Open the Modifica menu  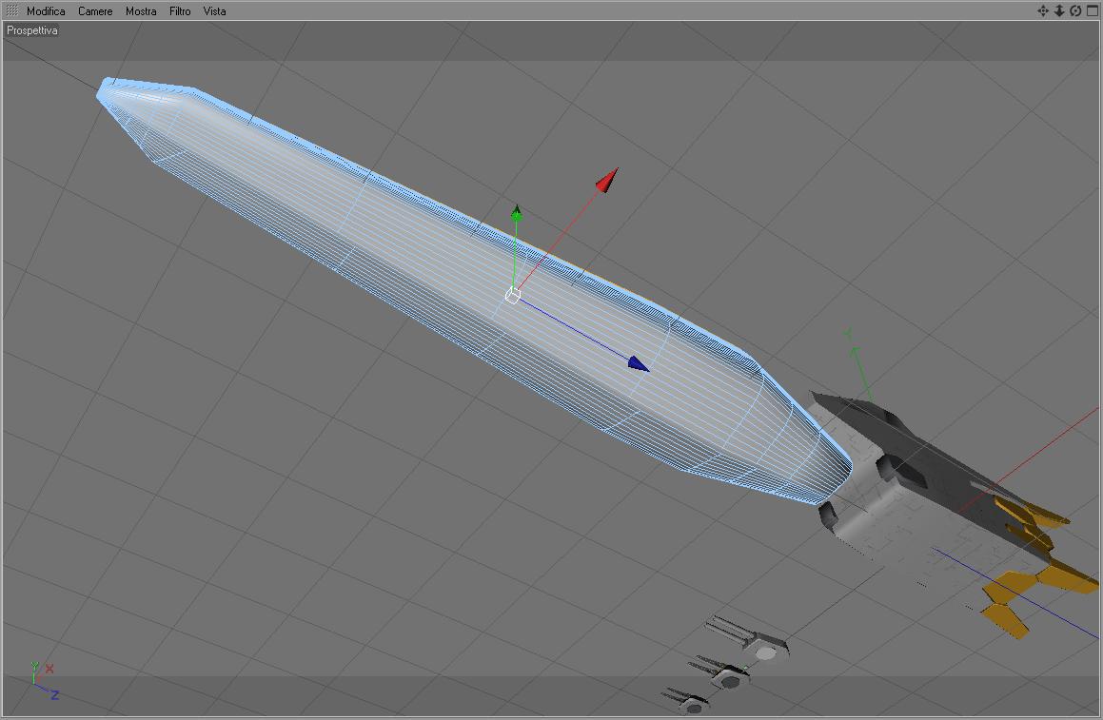[x=46, y=11]
